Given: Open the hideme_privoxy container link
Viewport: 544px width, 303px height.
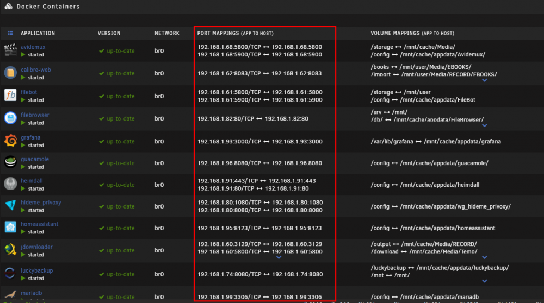Looking at the screenshot, I should click(x=41, y=203).
